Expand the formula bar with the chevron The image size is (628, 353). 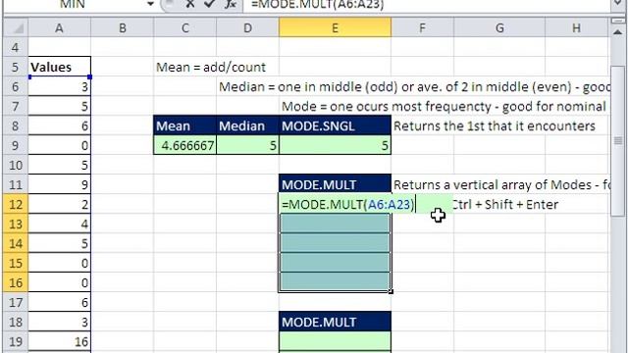click(618, 3)
